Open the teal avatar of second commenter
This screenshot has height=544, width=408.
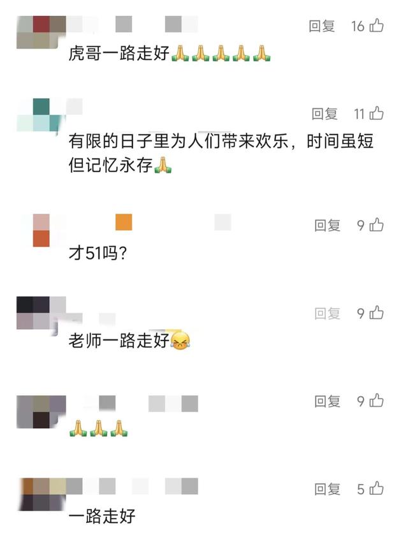[x=41, y=115]
